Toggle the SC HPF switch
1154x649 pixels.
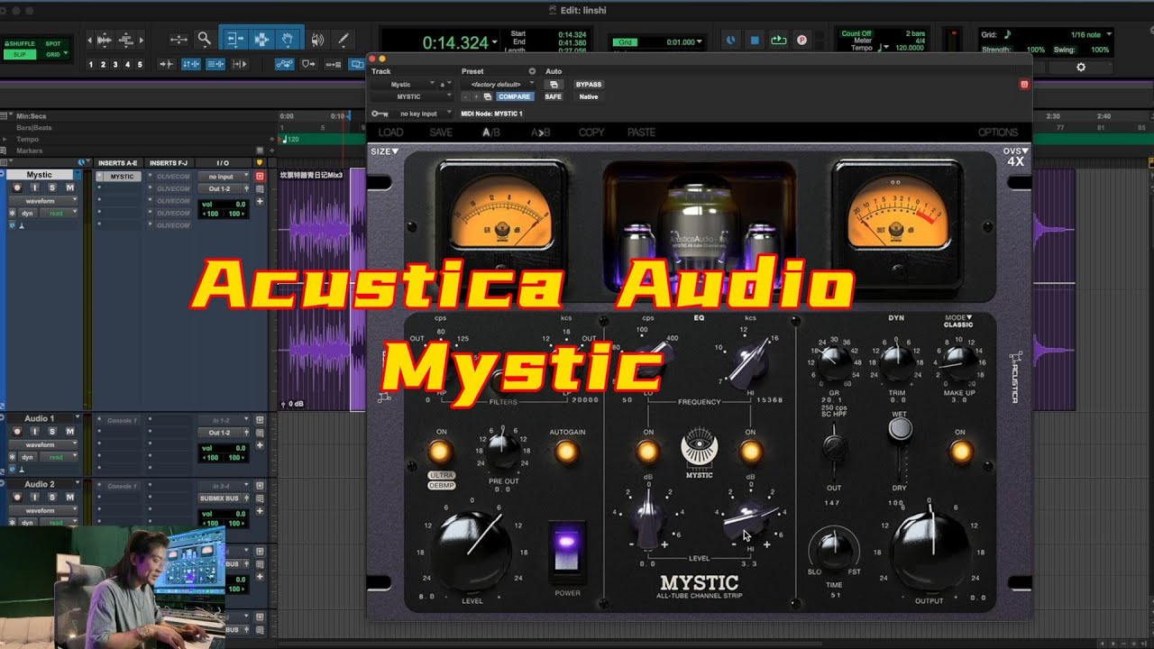(834, 446)
